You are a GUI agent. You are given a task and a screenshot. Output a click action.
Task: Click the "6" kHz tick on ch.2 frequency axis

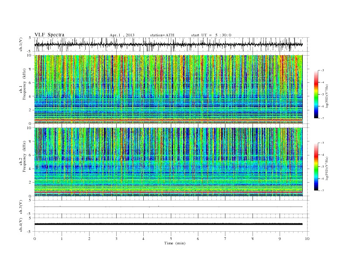30,155
